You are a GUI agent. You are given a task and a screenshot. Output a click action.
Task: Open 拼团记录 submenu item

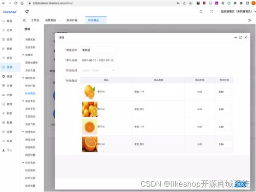(30, 139)
